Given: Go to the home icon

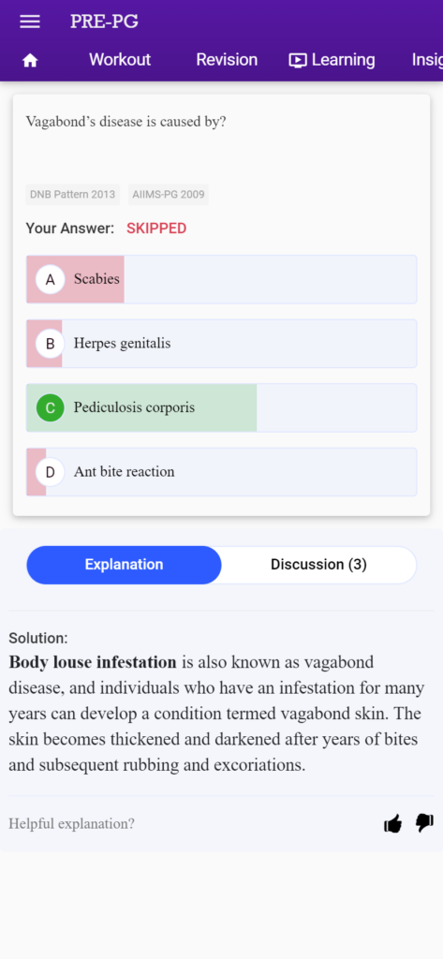Looking at the screenshot, I should [x=30, y=60].
